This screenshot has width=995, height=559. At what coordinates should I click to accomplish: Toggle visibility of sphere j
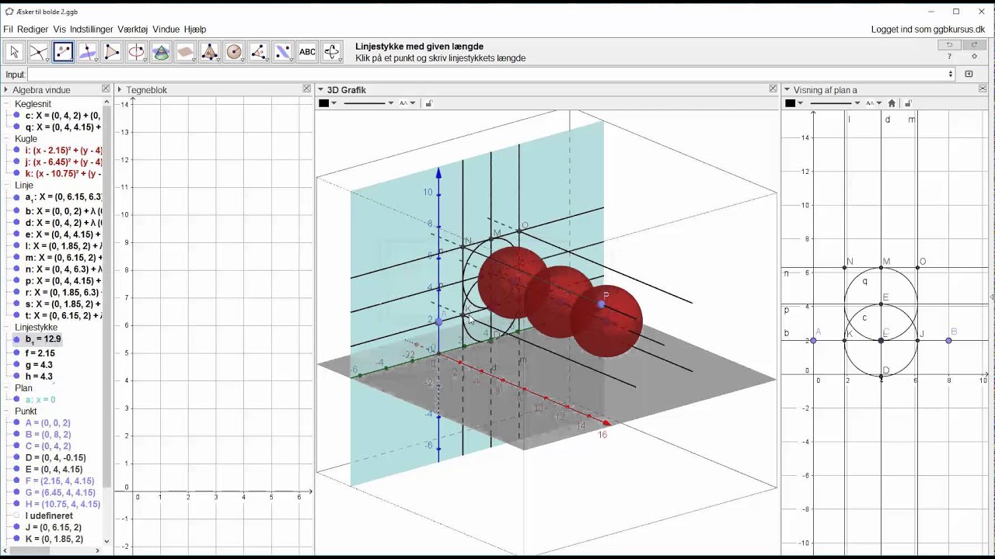tap(16, 162)
